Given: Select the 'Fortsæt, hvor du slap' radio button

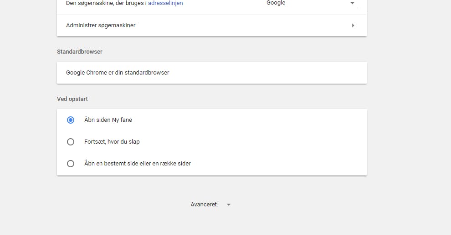Looking at the screenshot, I should [x=71, y=142].
